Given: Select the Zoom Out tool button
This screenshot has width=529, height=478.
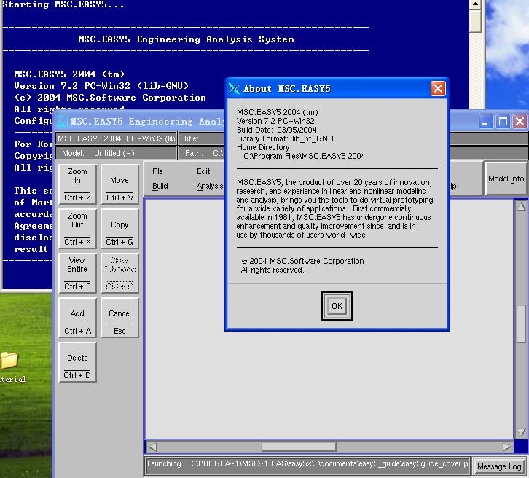Looking at the screenshot, I should click(x=77, y=229).
